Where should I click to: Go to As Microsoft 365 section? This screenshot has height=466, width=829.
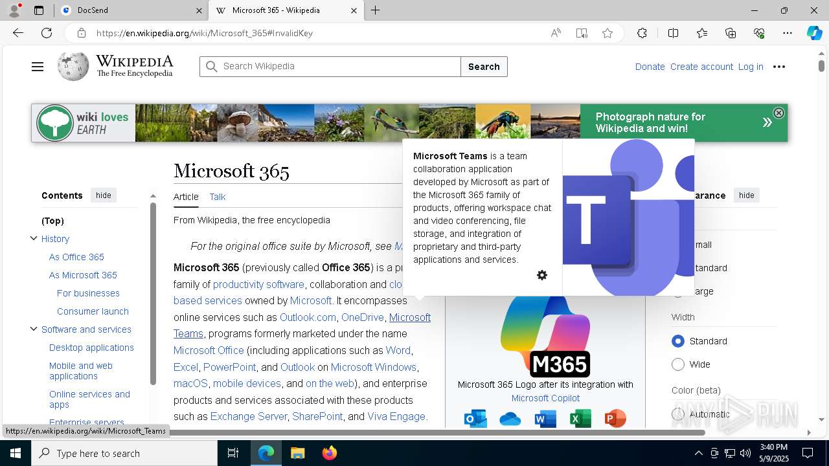pos(83,275)
